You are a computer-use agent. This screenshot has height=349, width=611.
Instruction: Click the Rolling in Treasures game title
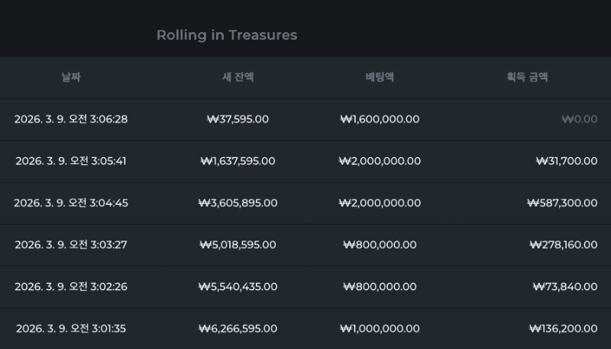pos(227,35)
